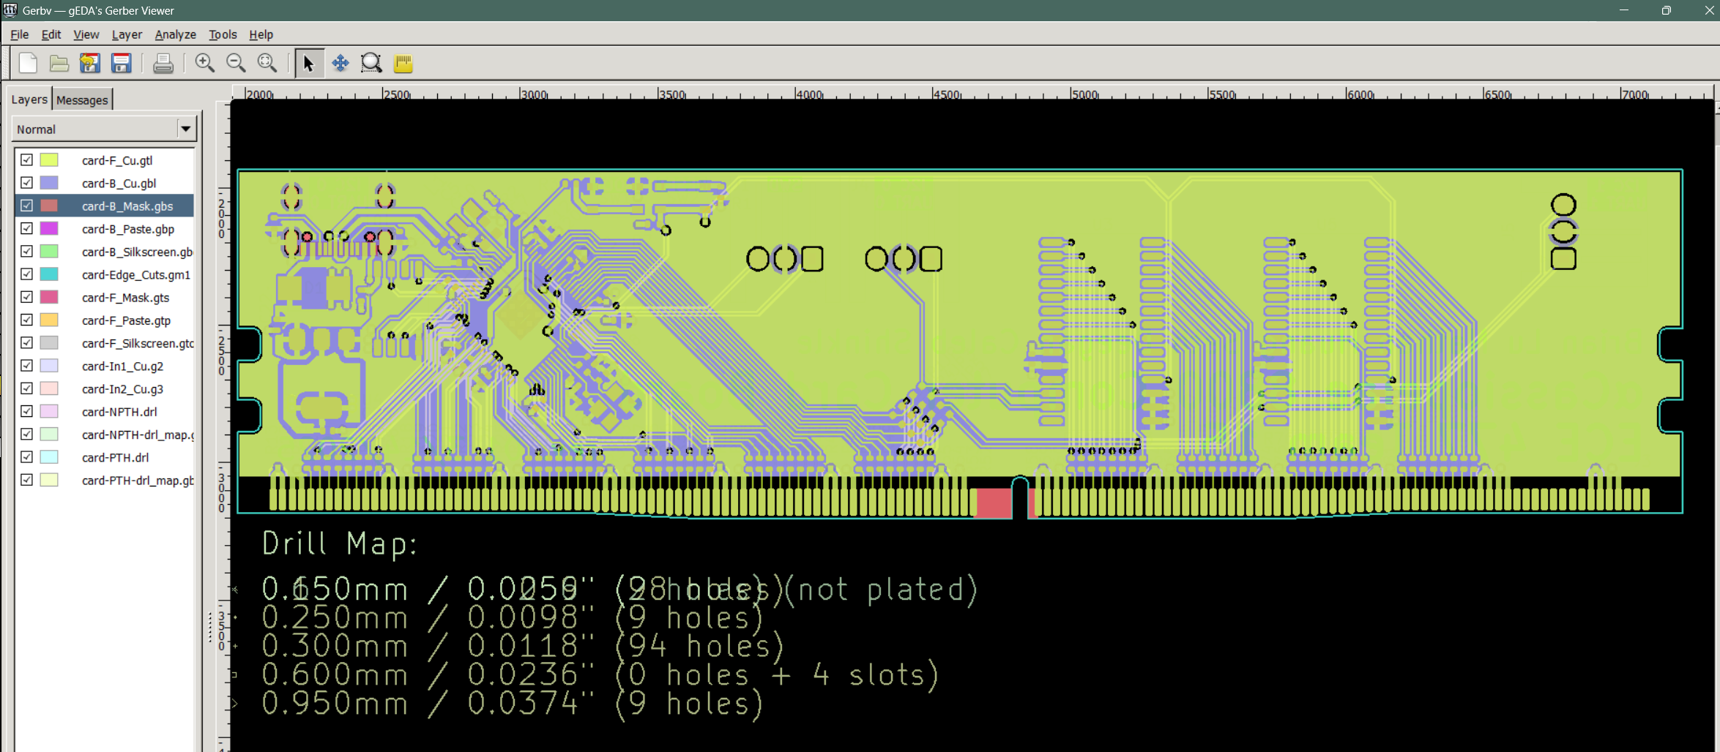Open the Tools menu

(223, 34)
